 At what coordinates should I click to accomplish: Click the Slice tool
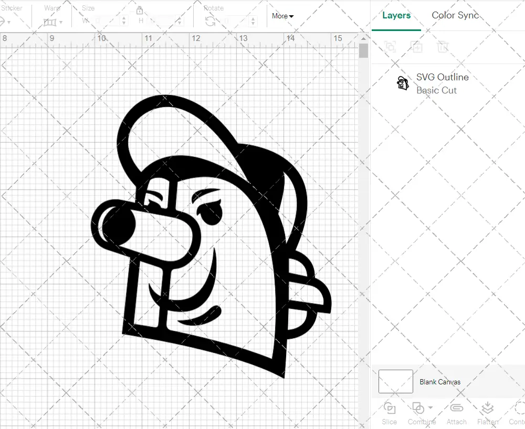[x=390, y=414]
